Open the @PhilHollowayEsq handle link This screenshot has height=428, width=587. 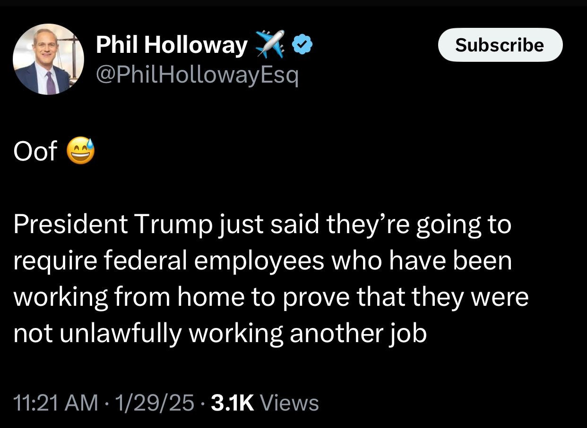(197, 73)
